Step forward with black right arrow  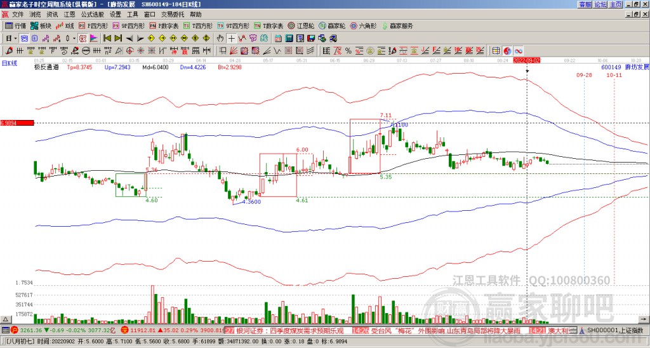coord(140,39)
